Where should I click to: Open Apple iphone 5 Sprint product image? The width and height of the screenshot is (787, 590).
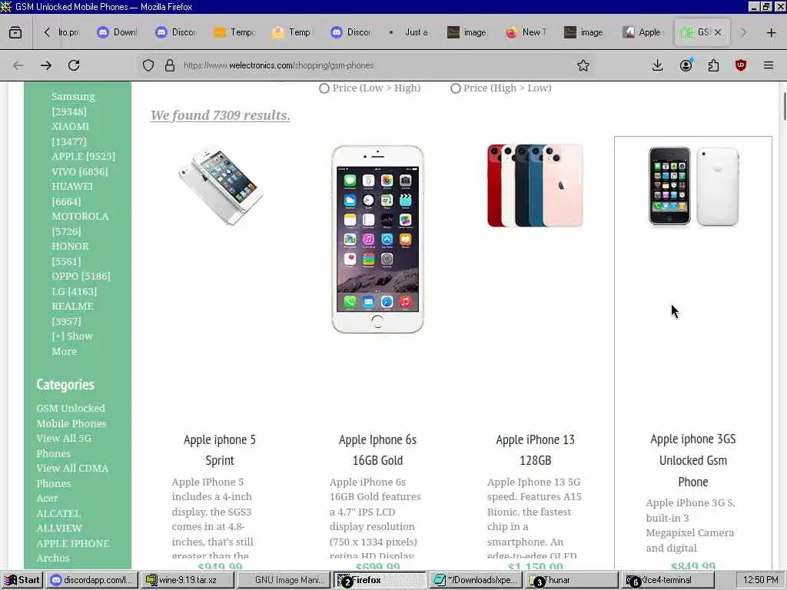[x=220, y=186]
